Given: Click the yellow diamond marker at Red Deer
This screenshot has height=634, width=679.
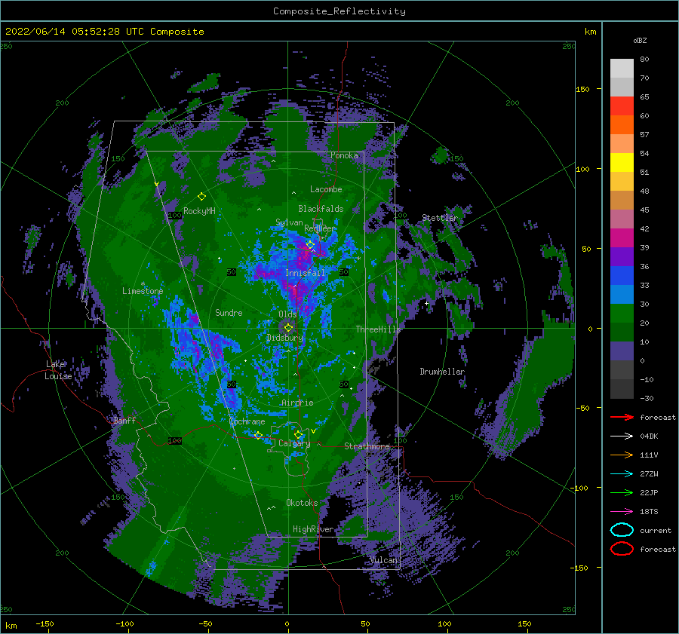Looking at the screenshot, I should pos(310,245).
